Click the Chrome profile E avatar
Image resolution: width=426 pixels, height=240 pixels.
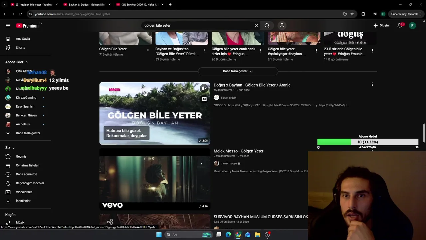pos(383,14)
